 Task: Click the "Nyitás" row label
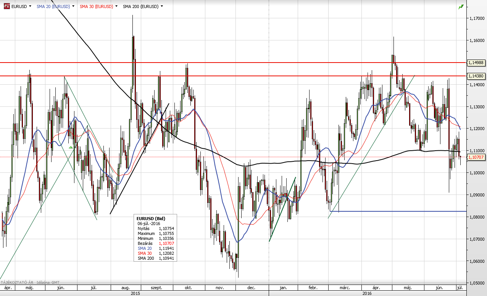click(144, 228)
